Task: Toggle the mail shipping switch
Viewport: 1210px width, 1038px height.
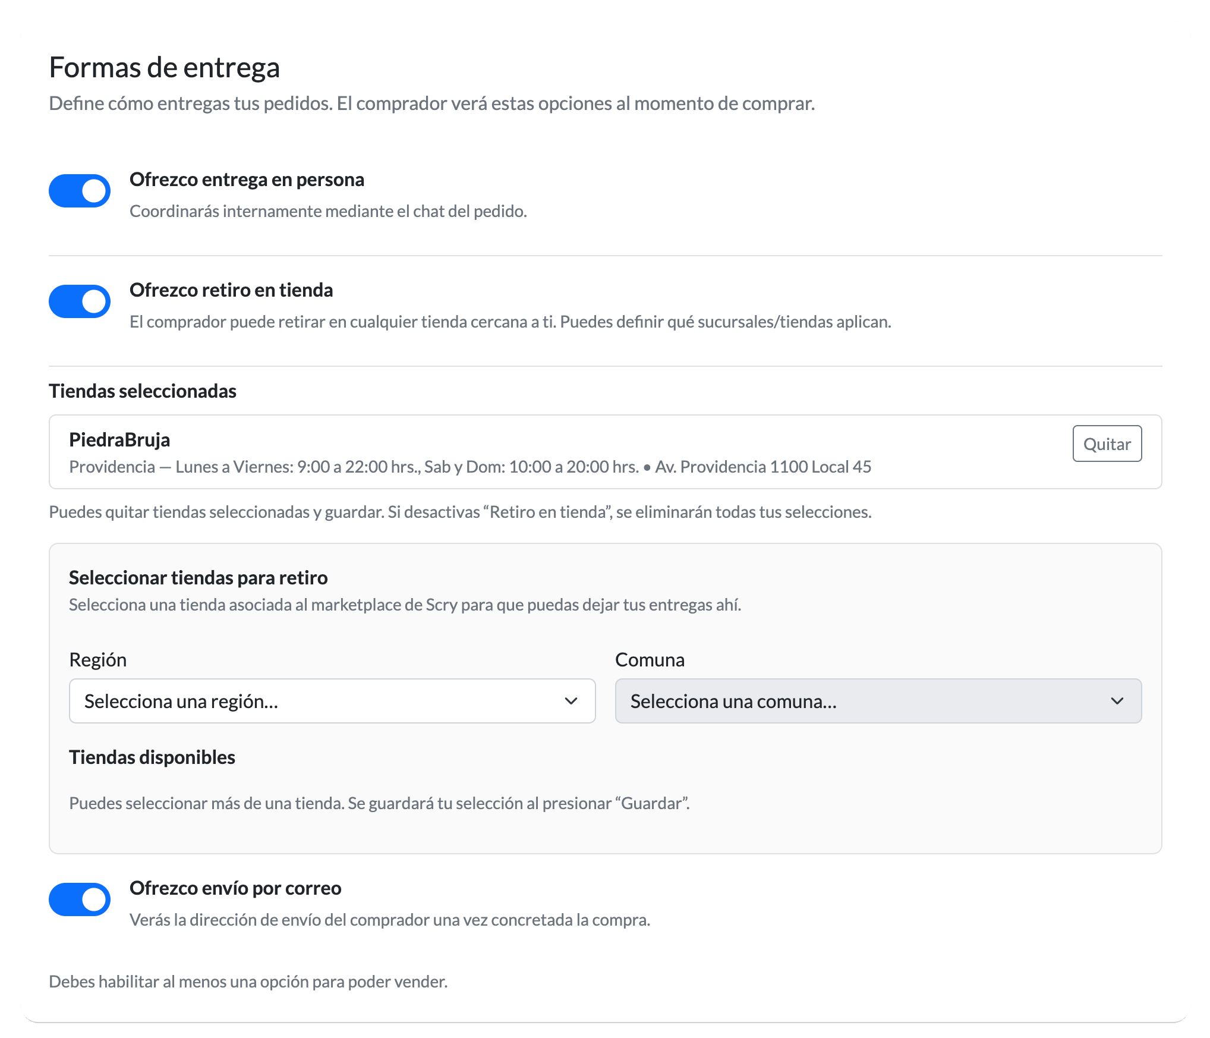Action: click(80, 899)
